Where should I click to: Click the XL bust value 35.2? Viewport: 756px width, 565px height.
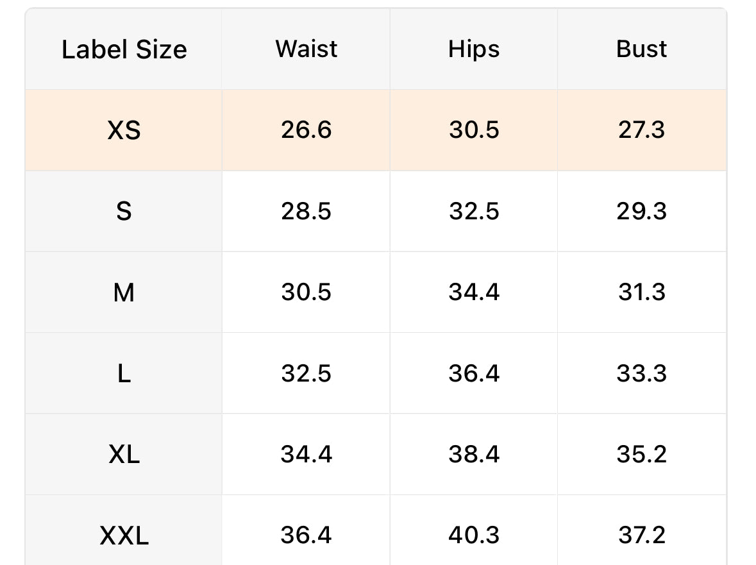coord(642,454)
